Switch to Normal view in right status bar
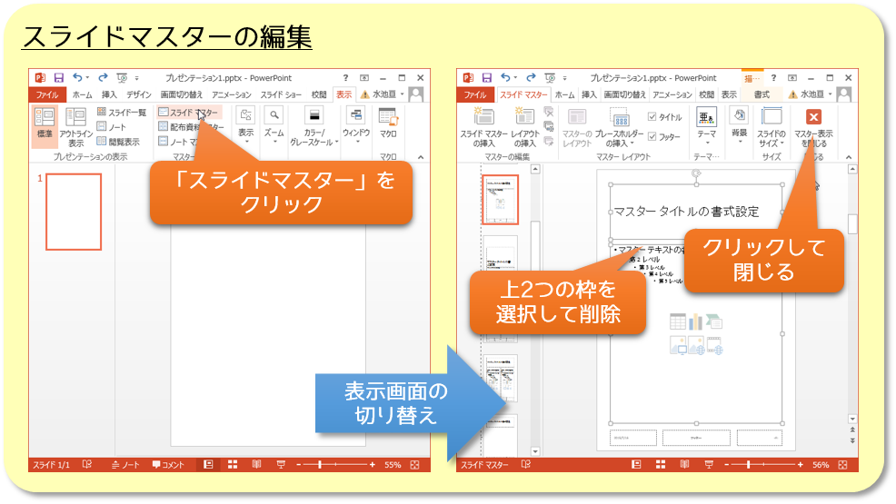896x504 pixels. [x=636, y=465]
